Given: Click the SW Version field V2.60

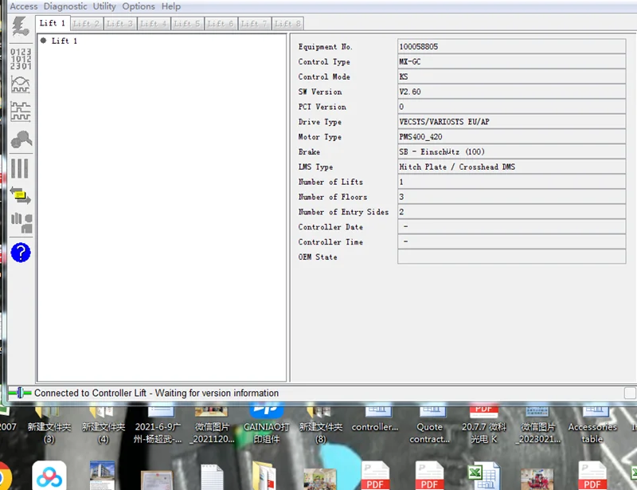Looking at the screenshot, I should click(511, 92).
